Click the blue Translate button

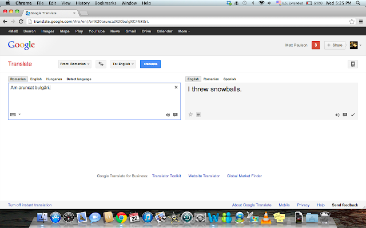pyautogui.click(x=150, y=64)
